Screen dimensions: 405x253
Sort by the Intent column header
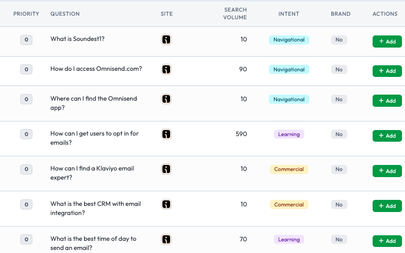(289, 14)
